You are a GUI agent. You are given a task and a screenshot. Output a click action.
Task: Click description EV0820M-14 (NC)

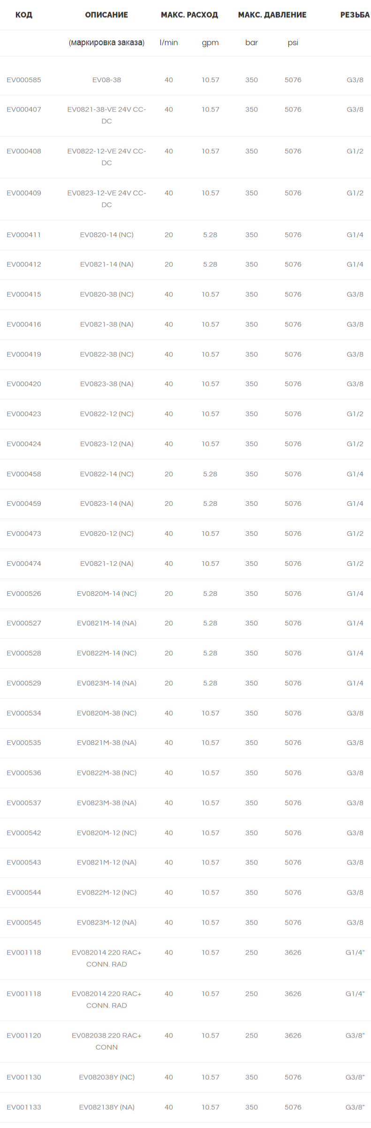106,594
